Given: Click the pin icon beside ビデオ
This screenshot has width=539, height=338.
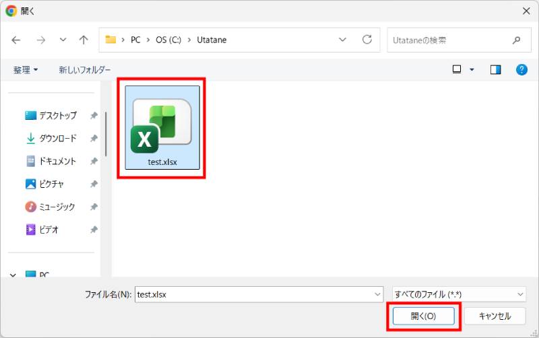Looking at the screenshot, I should 94,229.
